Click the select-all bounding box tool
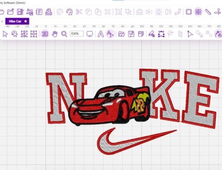Image resolution: width=222 pixels, height=170 pixels. [24, 34]
